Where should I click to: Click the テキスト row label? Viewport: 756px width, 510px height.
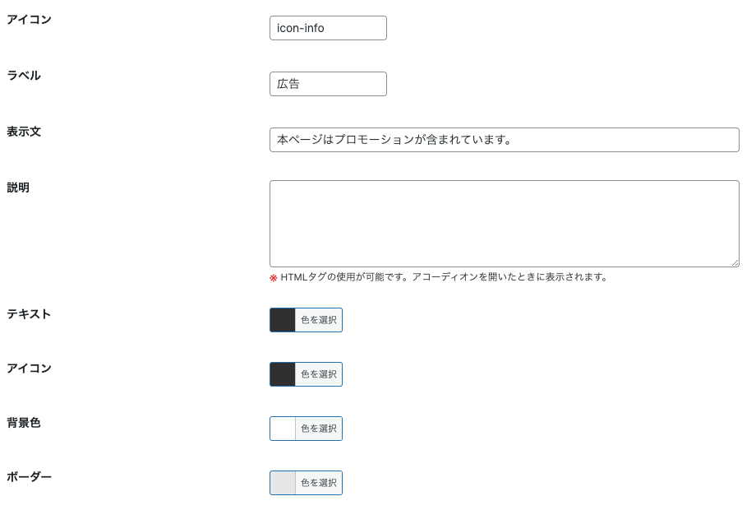tap(29, 314)
